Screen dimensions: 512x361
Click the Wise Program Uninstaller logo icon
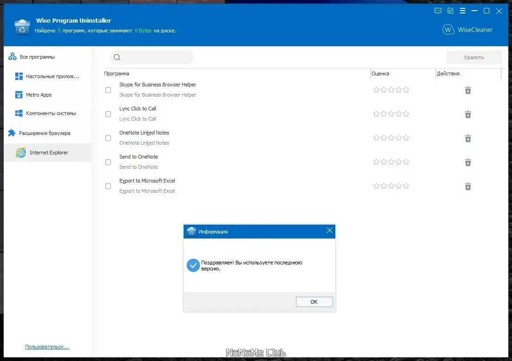click(x=22, y=27)
